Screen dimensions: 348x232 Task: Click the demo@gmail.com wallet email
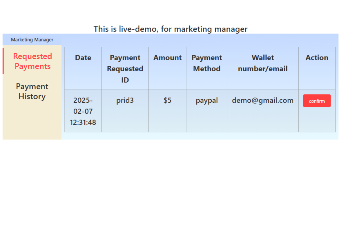[x=263, y=101]
